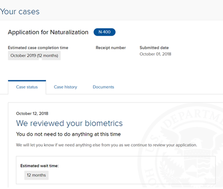Open the Documents tab
Screen dimensions: 223x189
104,87
